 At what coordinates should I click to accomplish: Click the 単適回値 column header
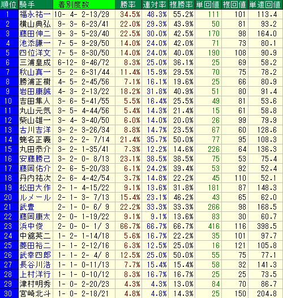pyautogui.click(x=265, y=5)
